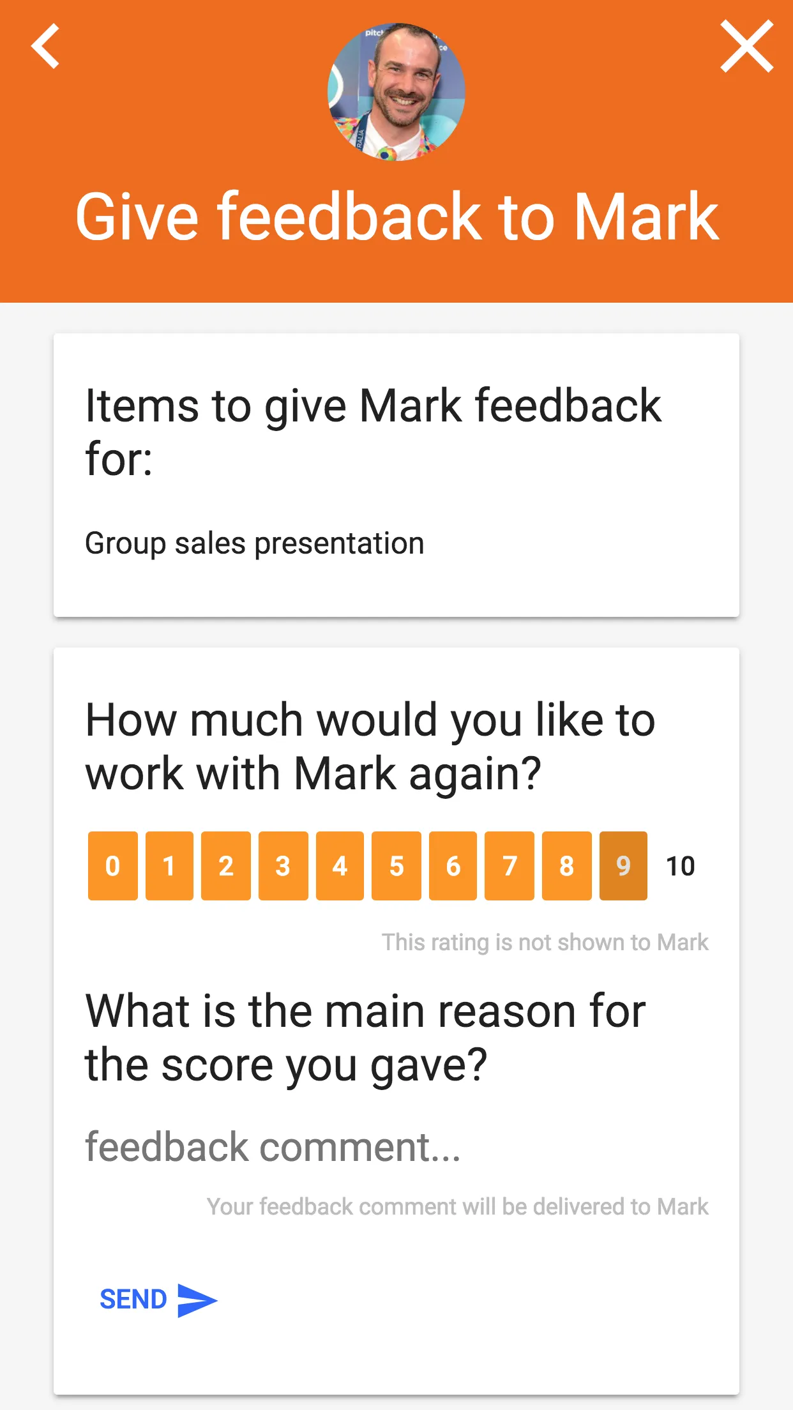The height and width of the screenshot is (1410, 793).
Task: Close the feedback screen with the X
Action: 746,46
